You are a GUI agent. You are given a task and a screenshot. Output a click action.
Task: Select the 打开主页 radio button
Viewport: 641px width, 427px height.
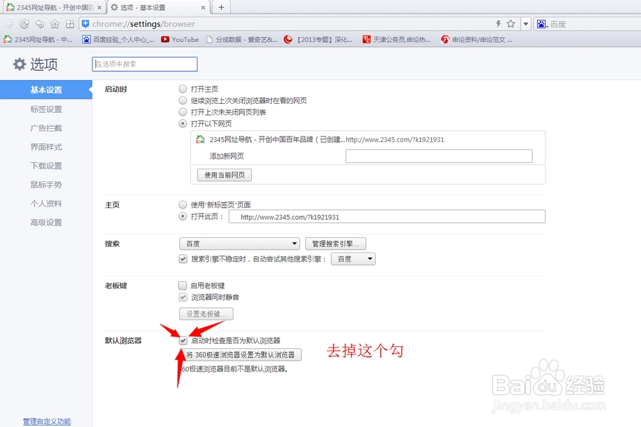coord(183,88)
